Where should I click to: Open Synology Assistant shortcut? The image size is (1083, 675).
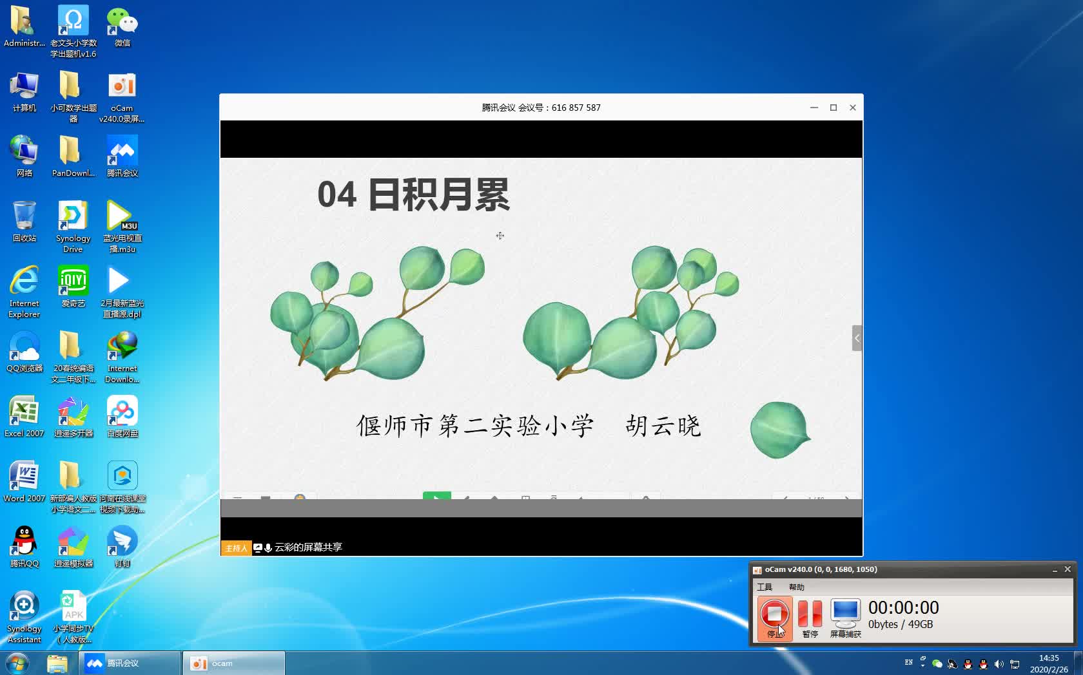[x=24, y=617]
